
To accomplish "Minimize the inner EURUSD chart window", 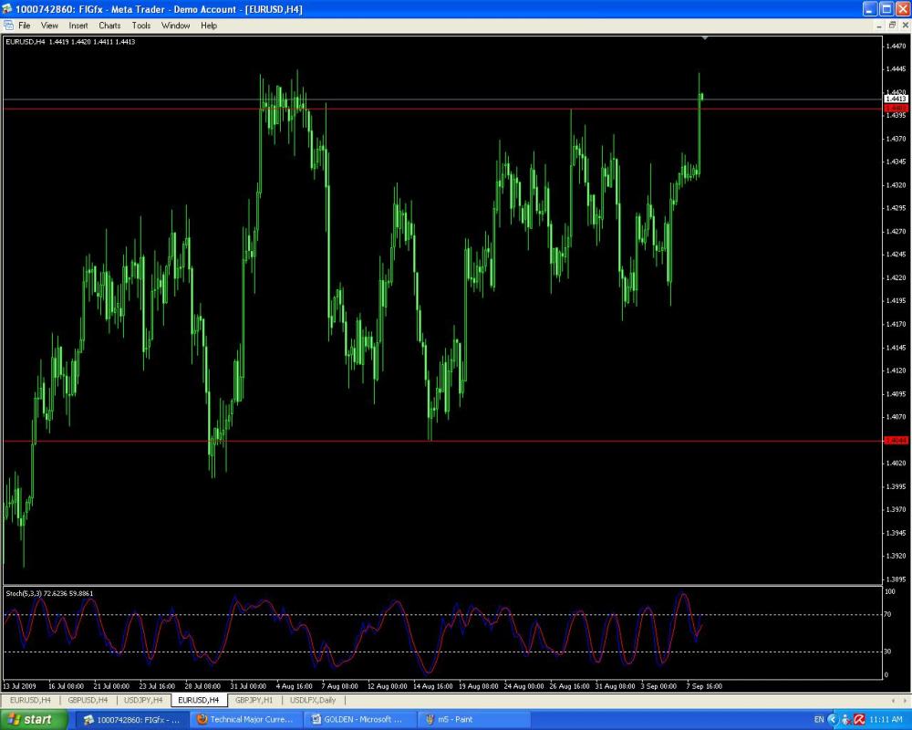I will 879,25.
